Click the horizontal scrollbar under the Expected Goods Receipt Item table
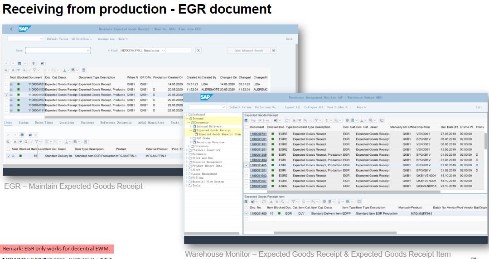The width and height of the screenshot is (489, 259). (335, 233)
